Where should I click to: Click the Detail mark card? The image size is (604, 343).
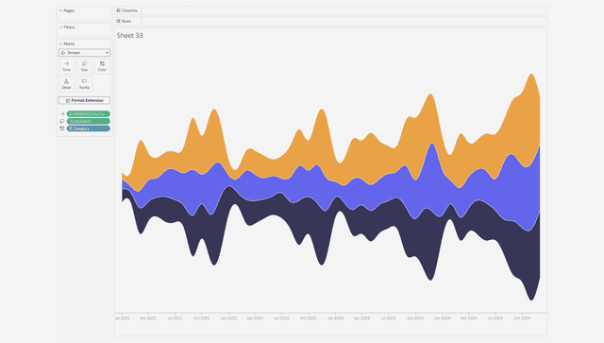[x=66, y=84]
